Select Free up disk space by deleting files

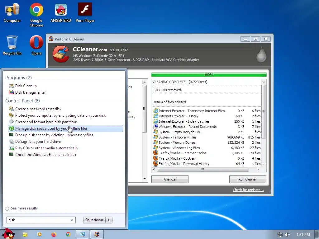click(54, 135)
